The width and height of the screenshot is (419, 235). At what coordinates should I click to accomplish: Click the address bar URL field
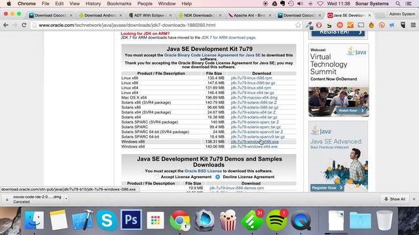click(x=166, y=25)
